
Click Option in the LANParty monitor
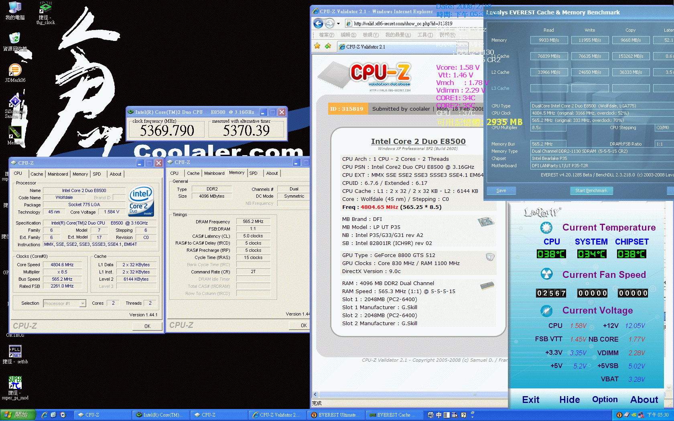pos(605,400)
